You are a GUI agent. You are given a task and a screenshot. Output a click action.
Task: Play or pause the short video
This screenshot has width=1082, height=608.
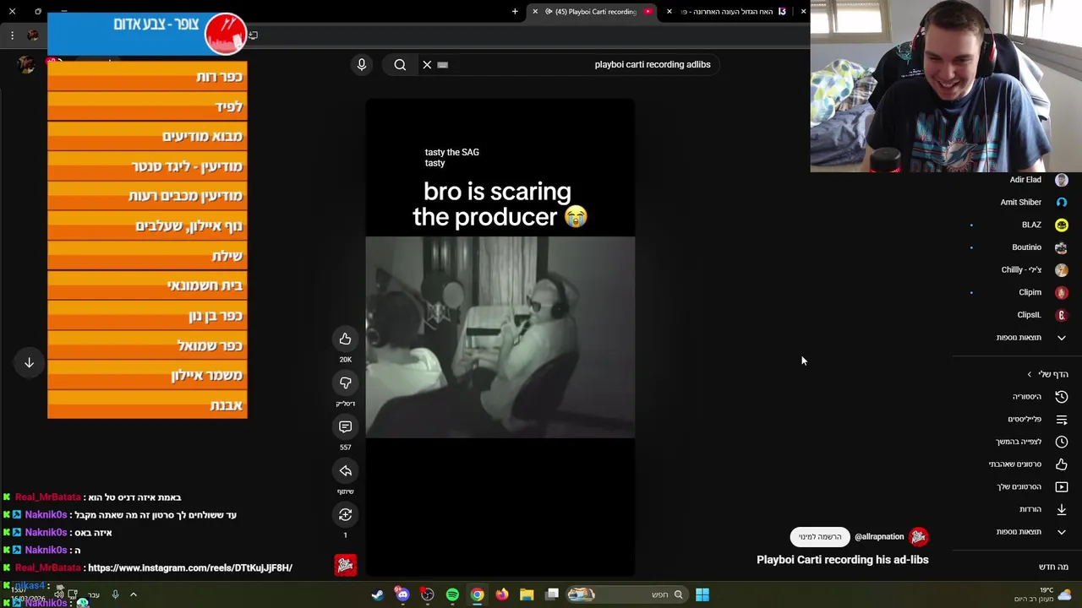point(500,338)
